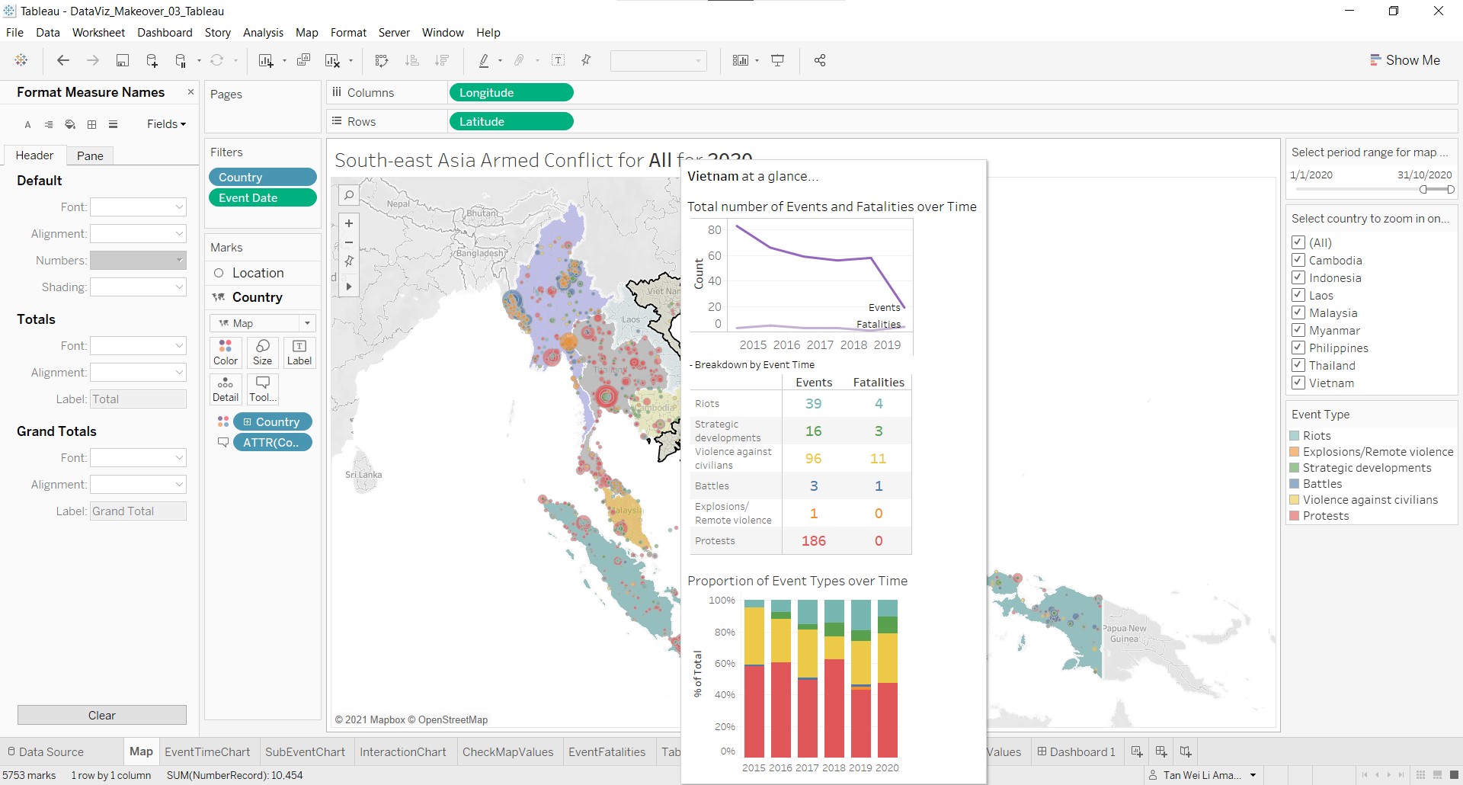Click the Share workbook icon

tap(820, 61)
